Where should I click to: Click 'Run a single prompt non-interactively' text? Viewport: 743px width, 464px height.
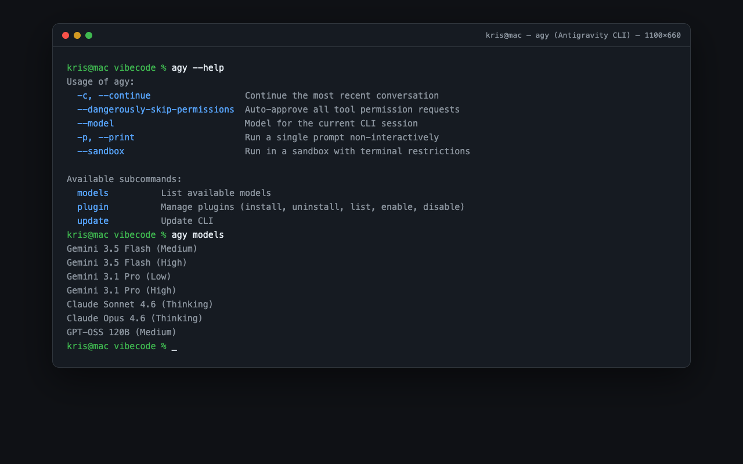coord(342,137)
